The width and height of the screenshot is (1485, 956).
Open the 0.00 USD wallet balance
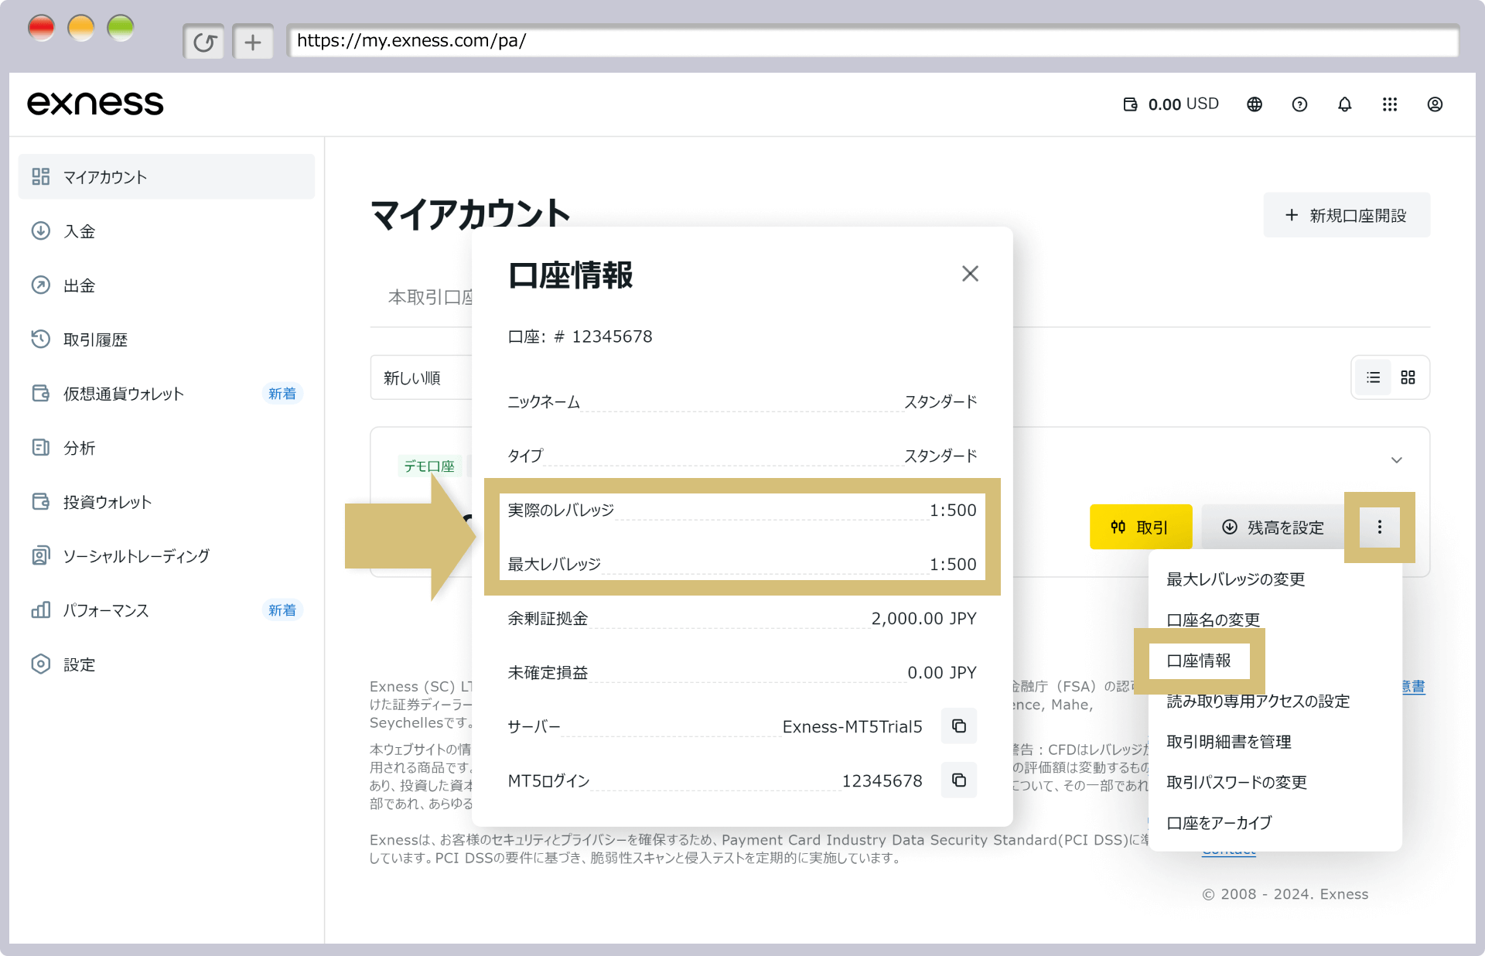1171,104
